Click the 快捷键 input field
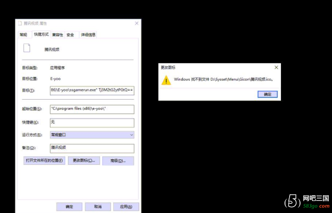This screenshot has width=332, height=213. click(x=92, y=122)
